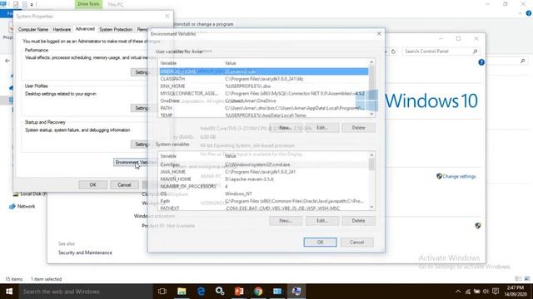Open PowerPoint from the taskbar
Image resolution: width=533 pixels, height=299 pixels.
tap(239, 292)
